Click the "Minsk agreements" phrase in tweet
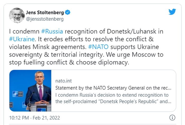185x125 pixels. coord(59,47)
